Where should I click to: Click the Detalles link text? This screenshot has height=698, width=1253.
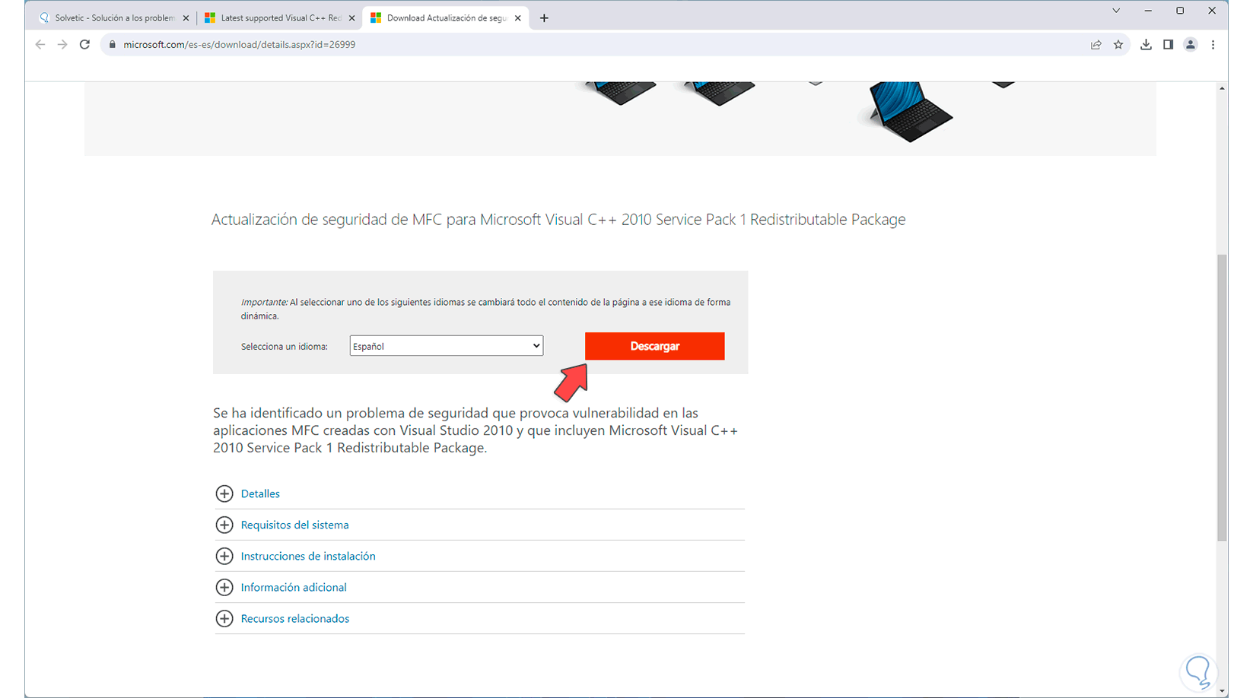click(260, 493)
